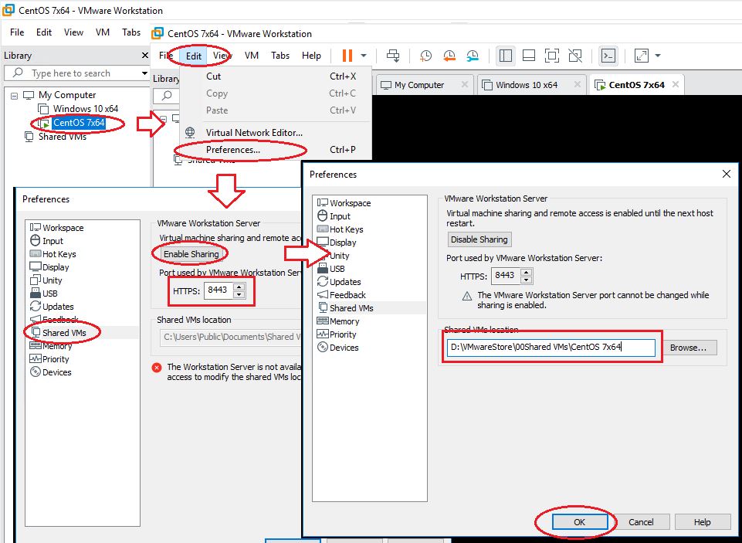Image resolution: width=742 pixels, height=543 pixels.
Task: Close the My Computer tab
Action: [465, 85]
